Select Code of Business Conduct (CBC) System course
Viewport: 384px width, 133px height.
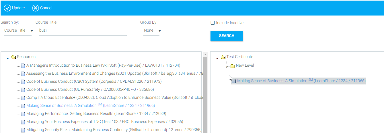click(x=94, y=81)
